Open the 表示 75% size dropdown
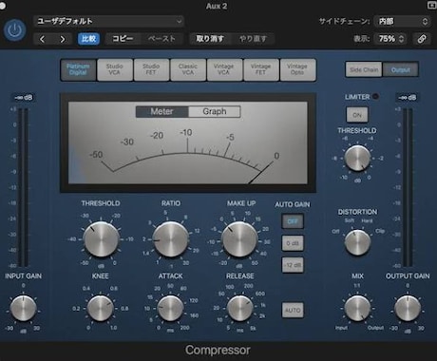This screenshot has height=361, width=437. click(x=390, y=39)
